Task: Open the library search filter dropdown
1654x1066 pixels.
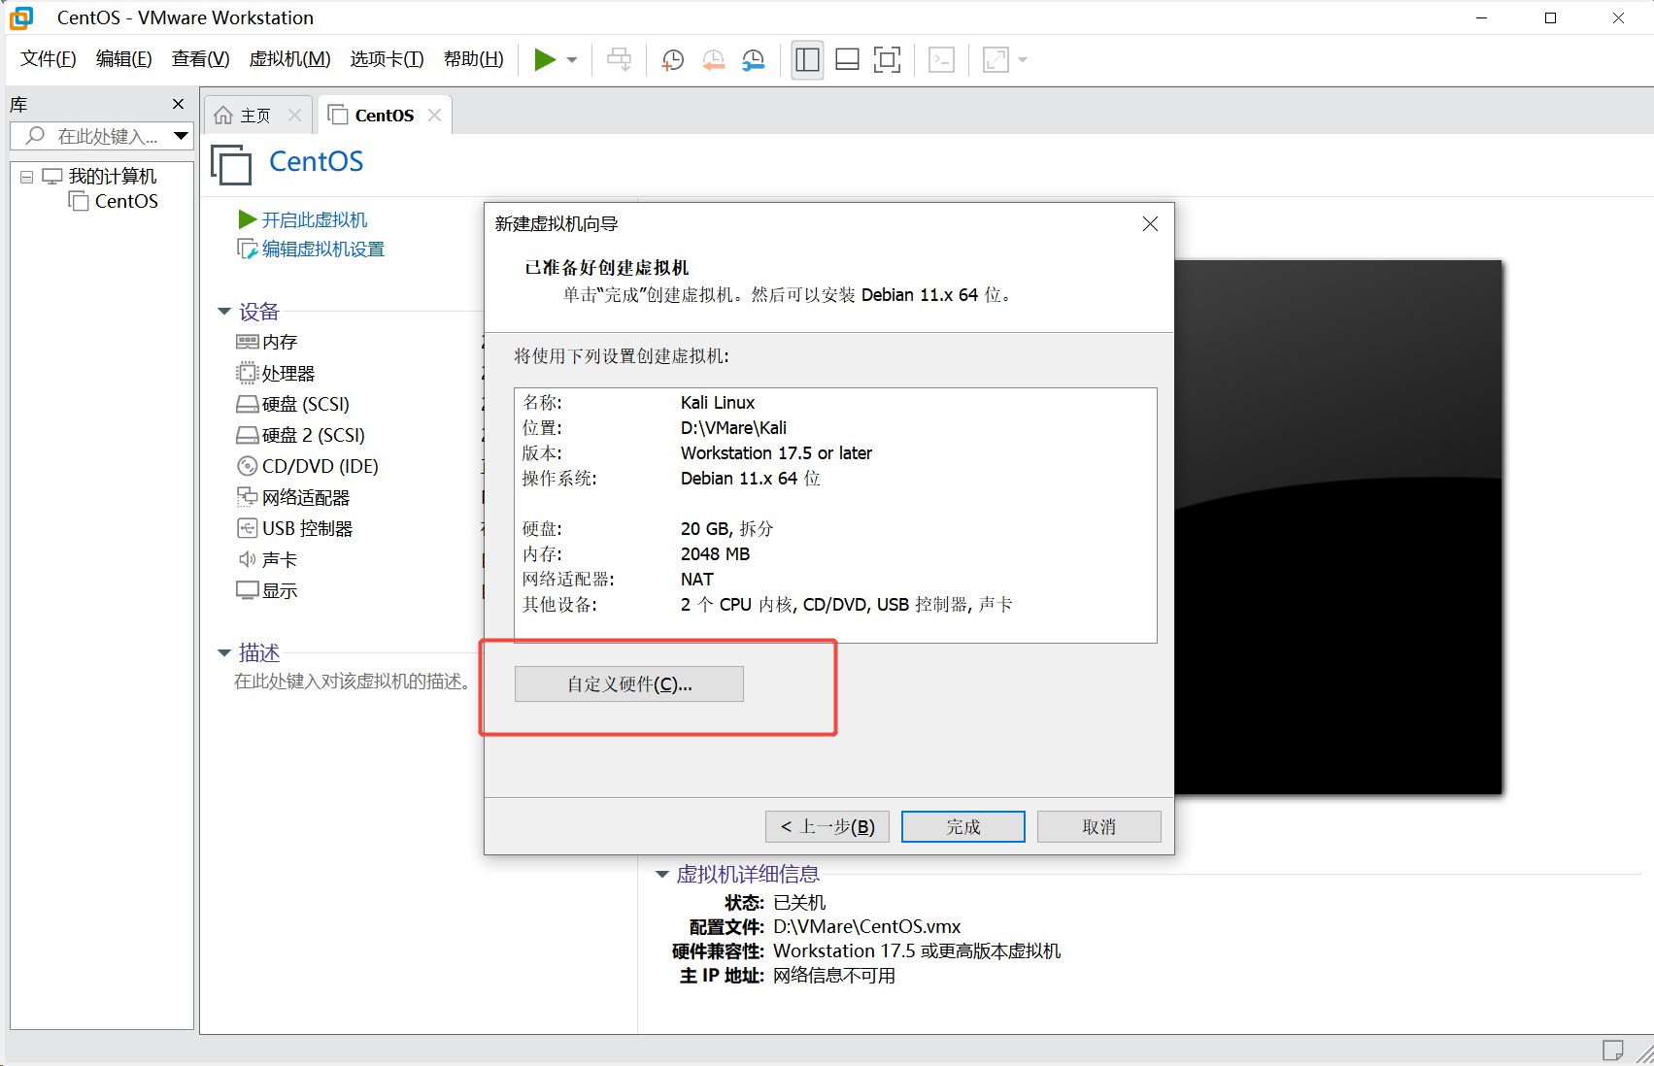Action: click(x=181, y=136)
